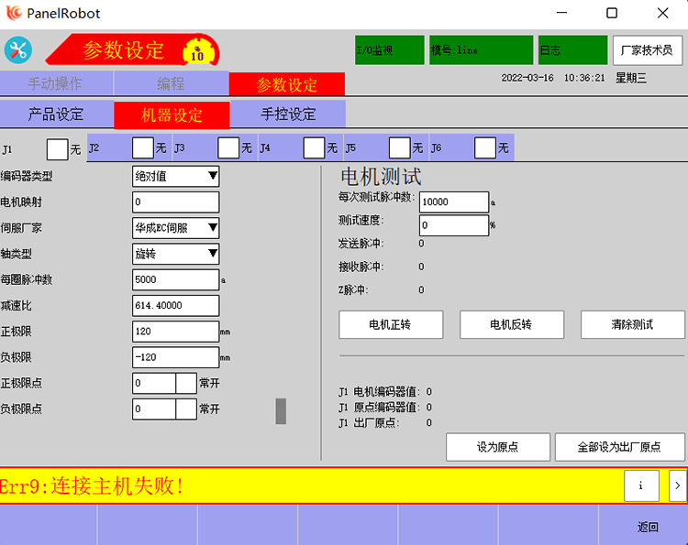Open the 编码器类型 dropdown

click(176, 176)
